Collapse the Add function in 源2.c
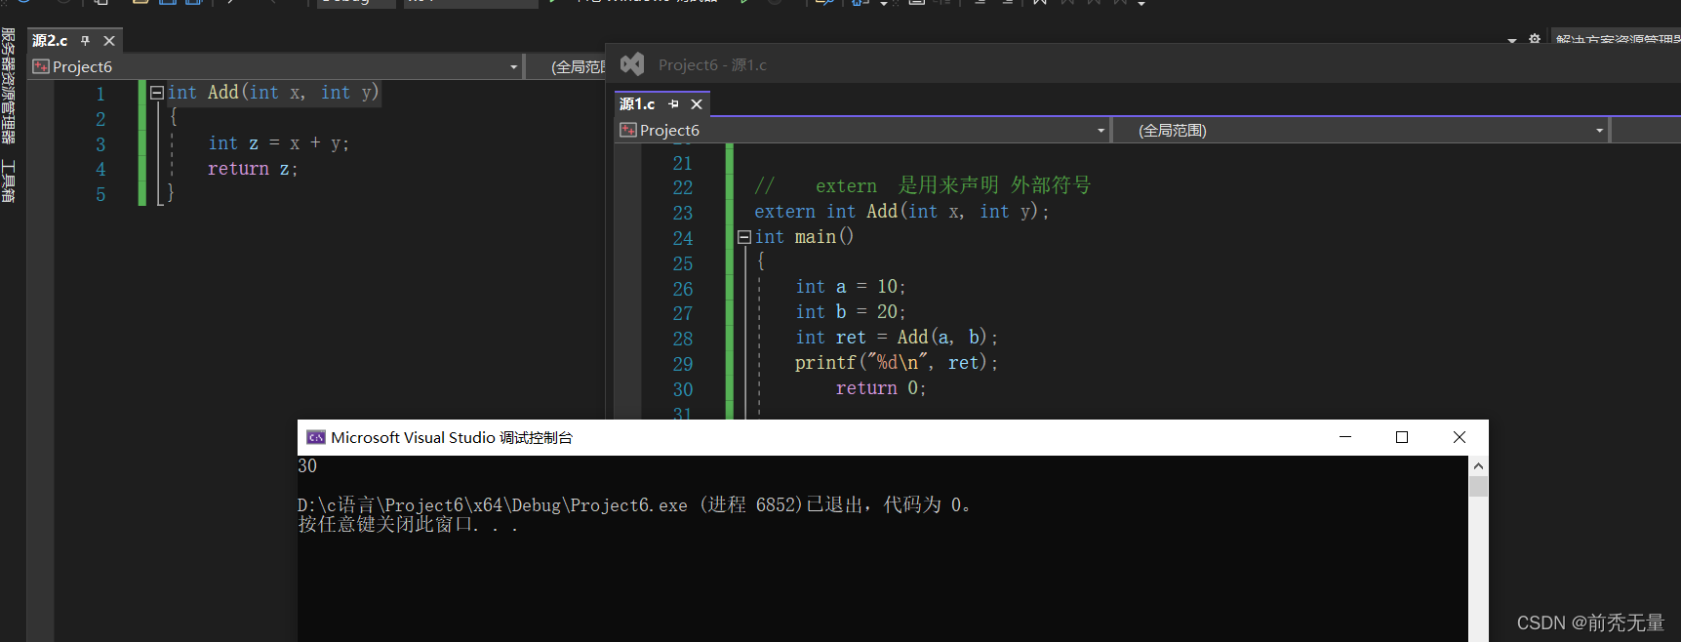 coord(157,93)
